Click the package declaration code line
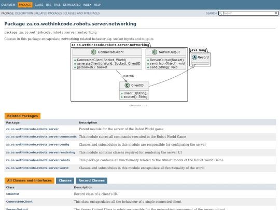The width and height of the screenshot is (280, 210). [50, 33]
